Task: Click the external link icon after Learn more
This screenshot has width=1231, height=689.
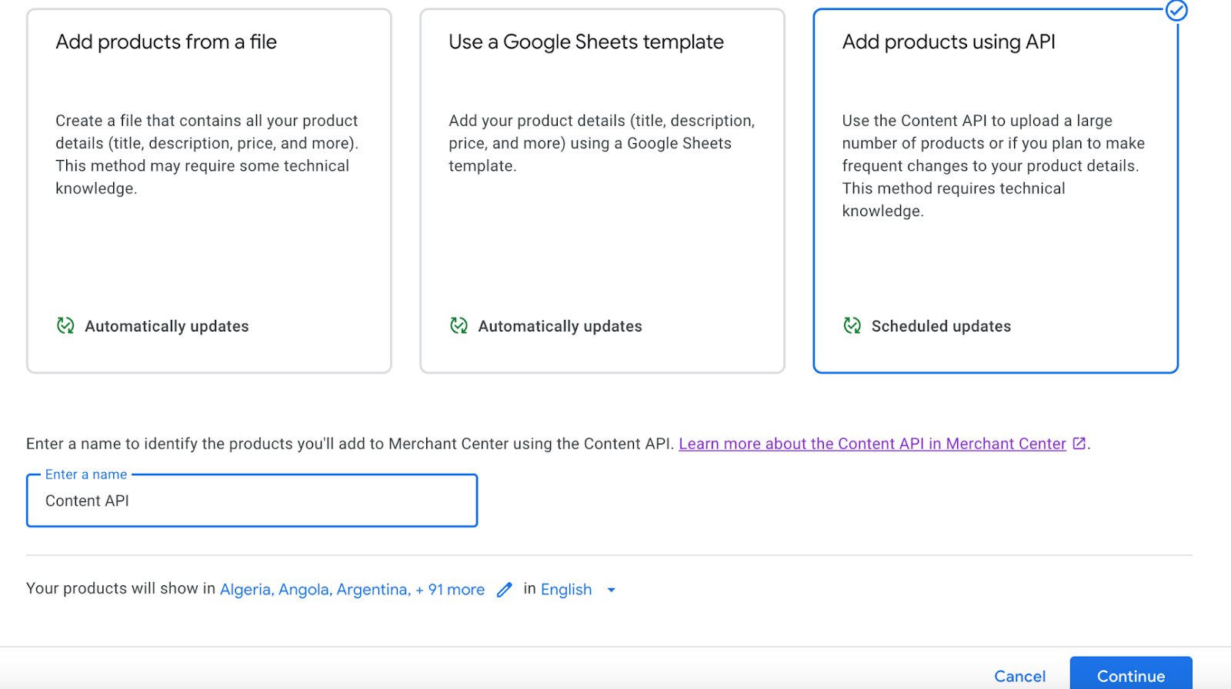Action: 1079,444
